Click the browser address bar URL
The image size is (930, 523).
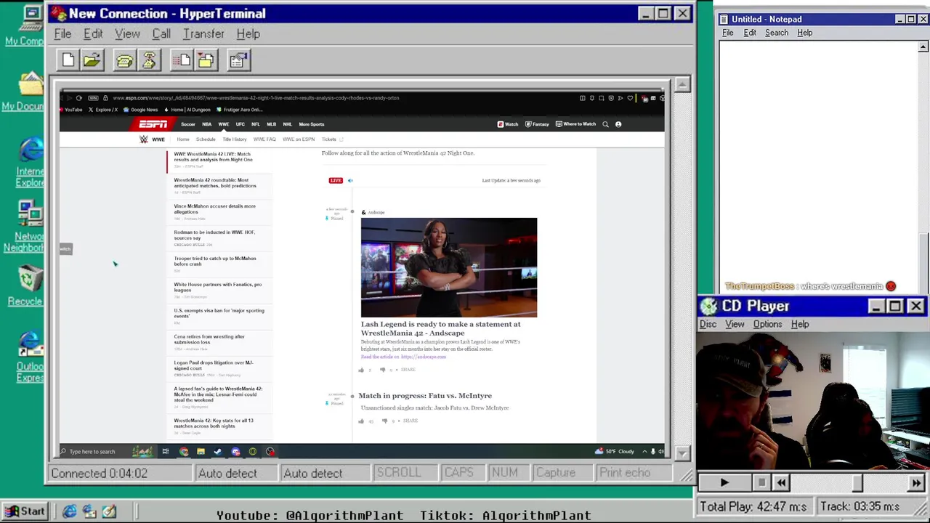pos(256,98)
